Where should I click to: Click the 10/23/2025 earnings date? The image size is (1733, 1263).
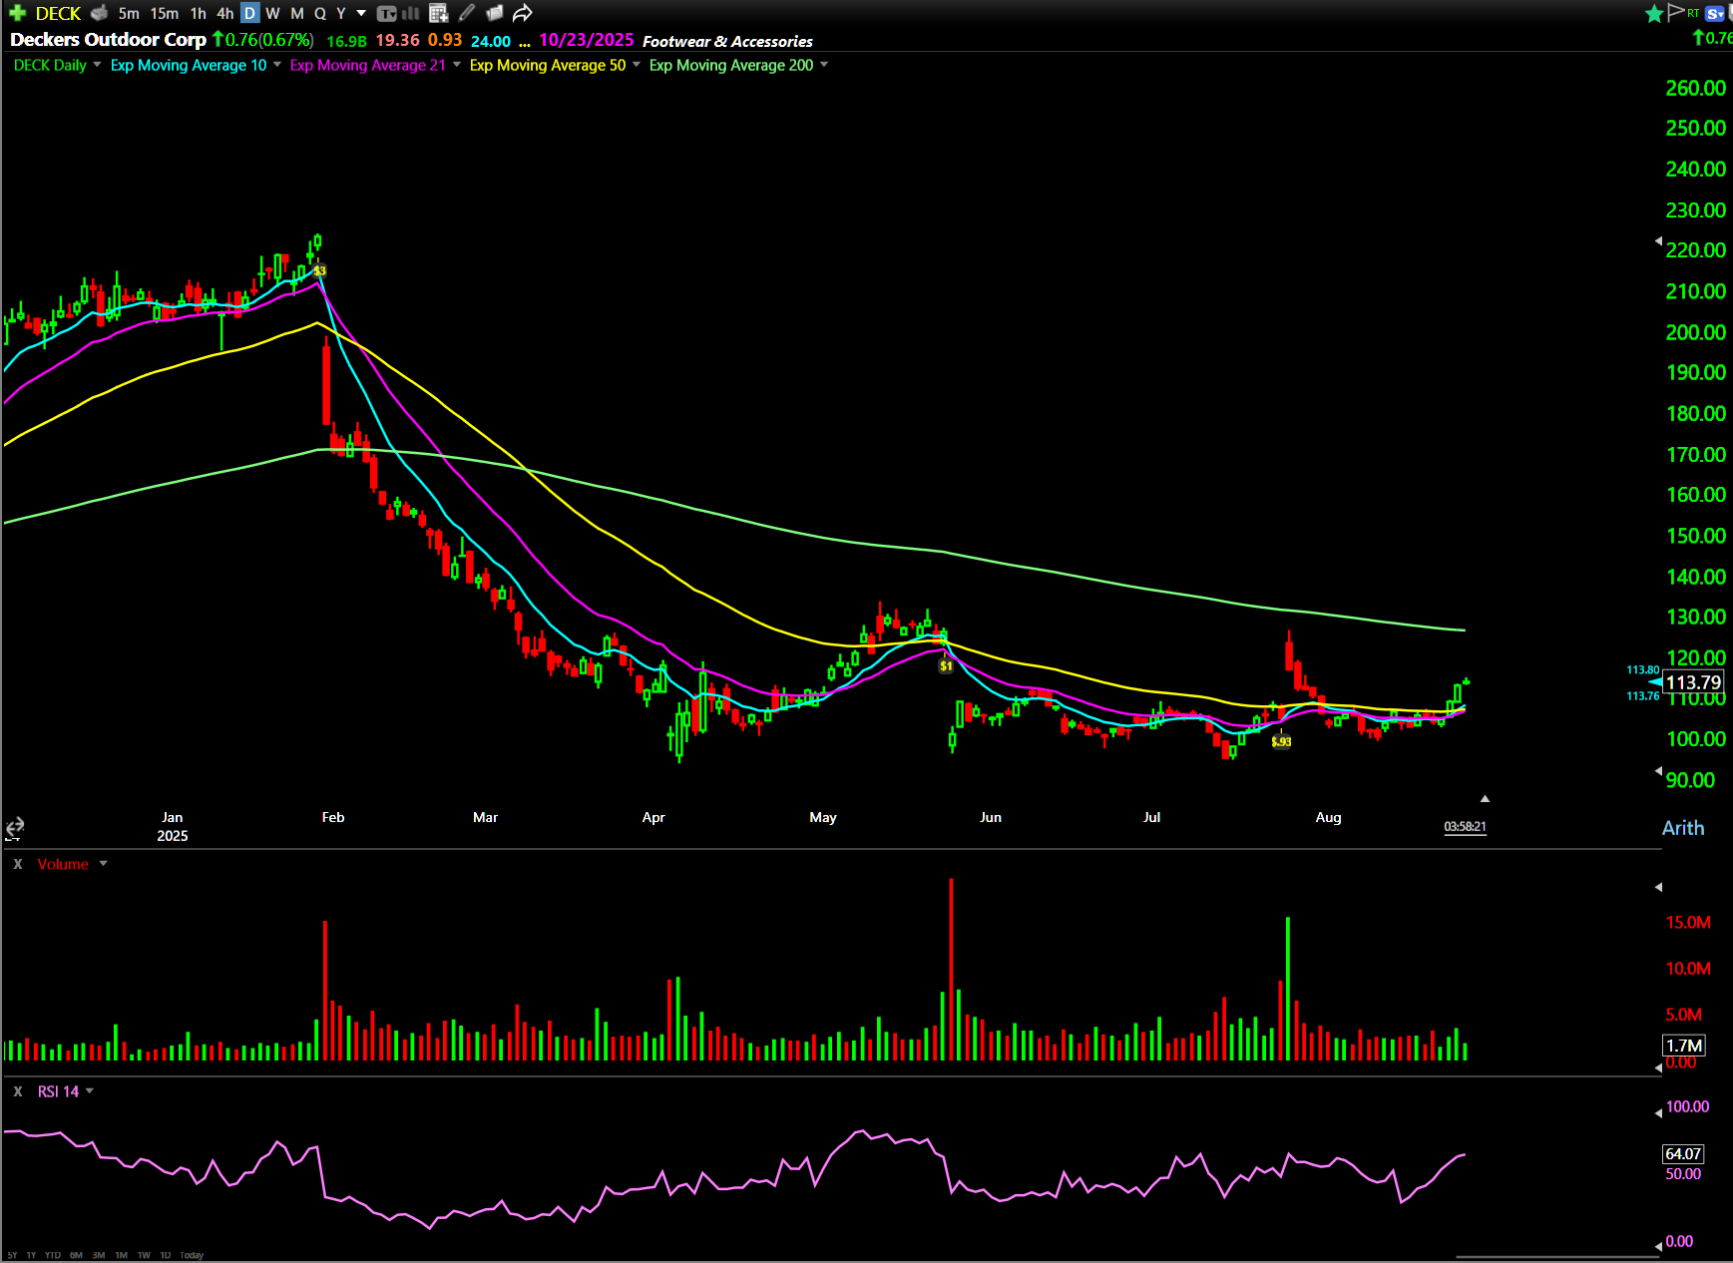(x=587, y=40)
